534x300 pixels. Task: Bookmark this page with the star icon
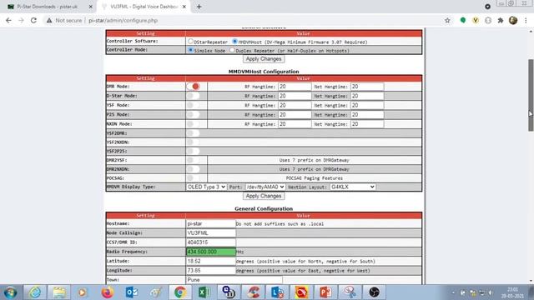point(447,20)
